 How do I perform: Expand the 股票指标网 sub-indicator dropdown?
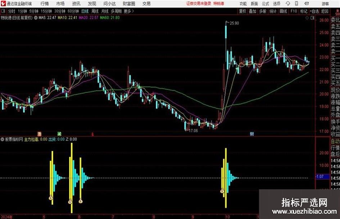(x=3, y=139)
